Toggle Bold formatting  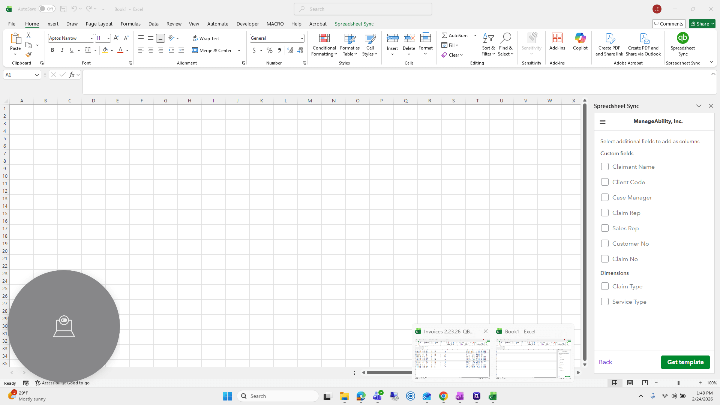pos(52,50)
